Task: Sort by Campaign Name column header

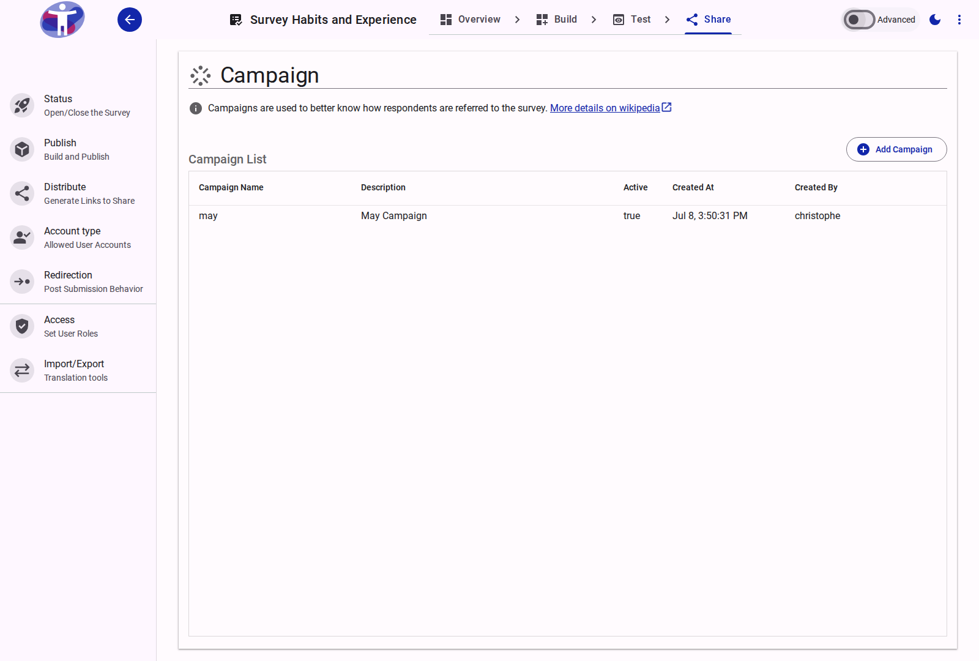Action: pyautogui.click(x=231, y=187)
